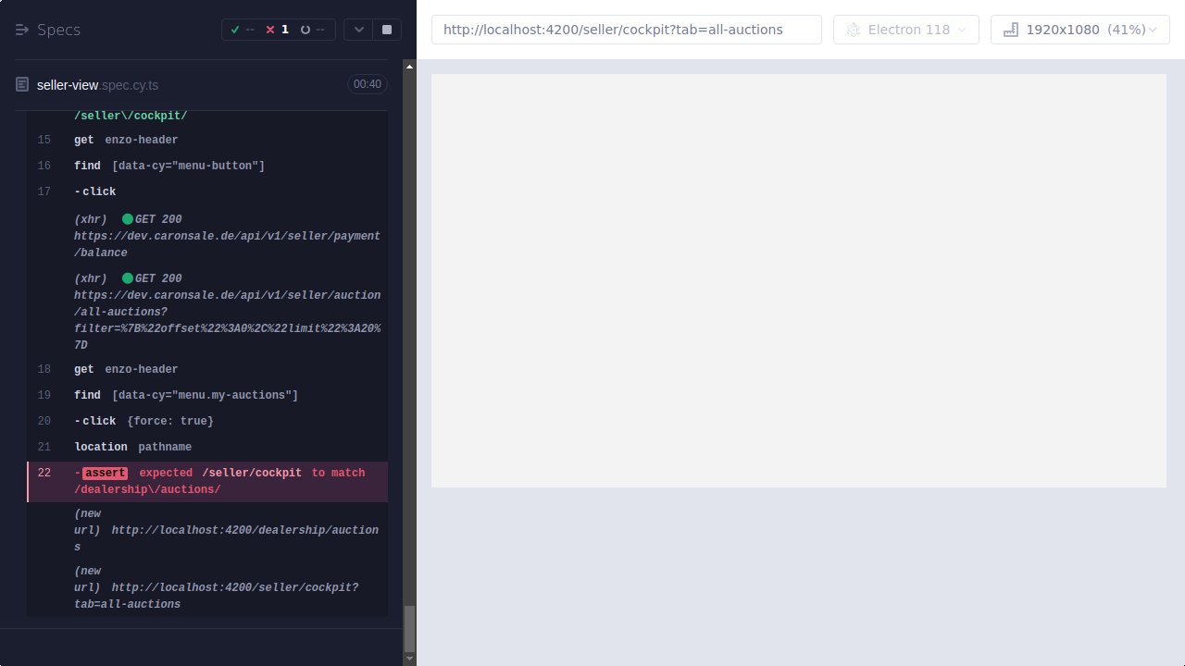Viewport: 1185px width, 666px height.
Task: Click the green checkmark passed-tests icon
Action: (x=235, y=29)
